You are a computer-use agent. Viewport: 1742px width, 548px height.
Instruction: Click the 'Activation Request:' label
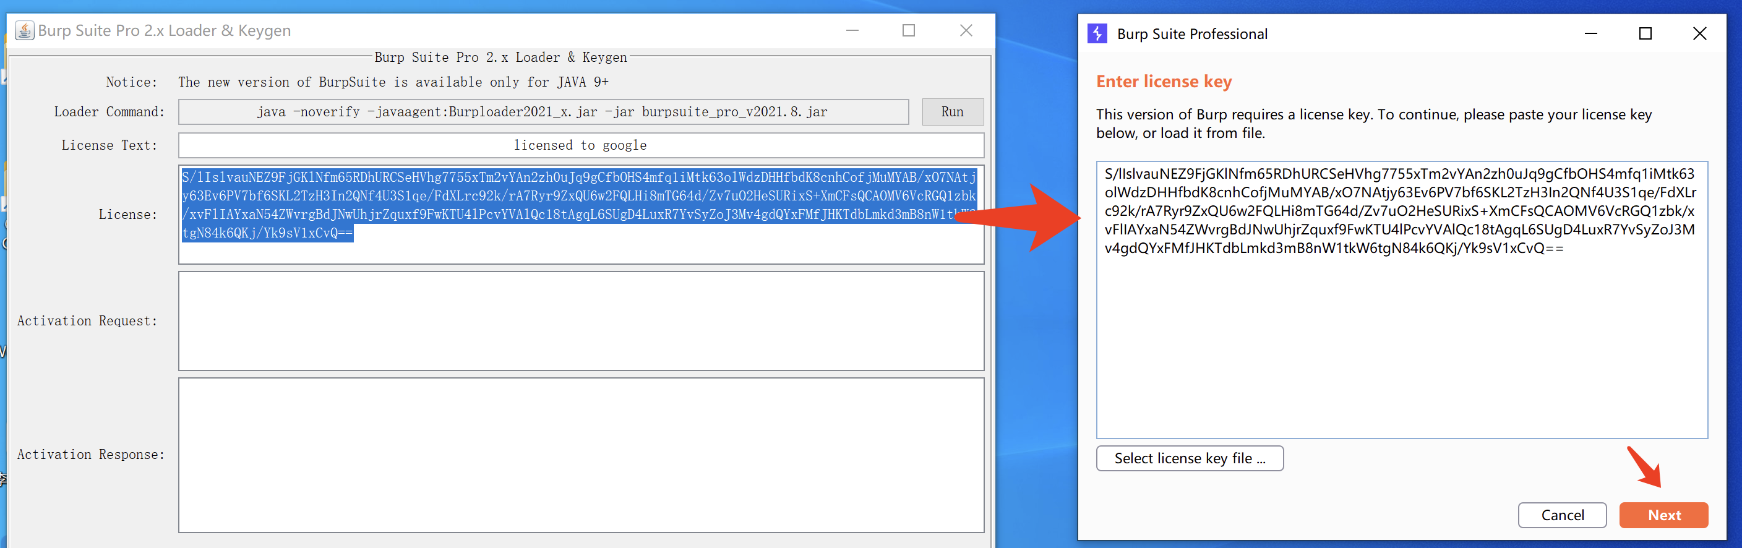pos(87,320)
